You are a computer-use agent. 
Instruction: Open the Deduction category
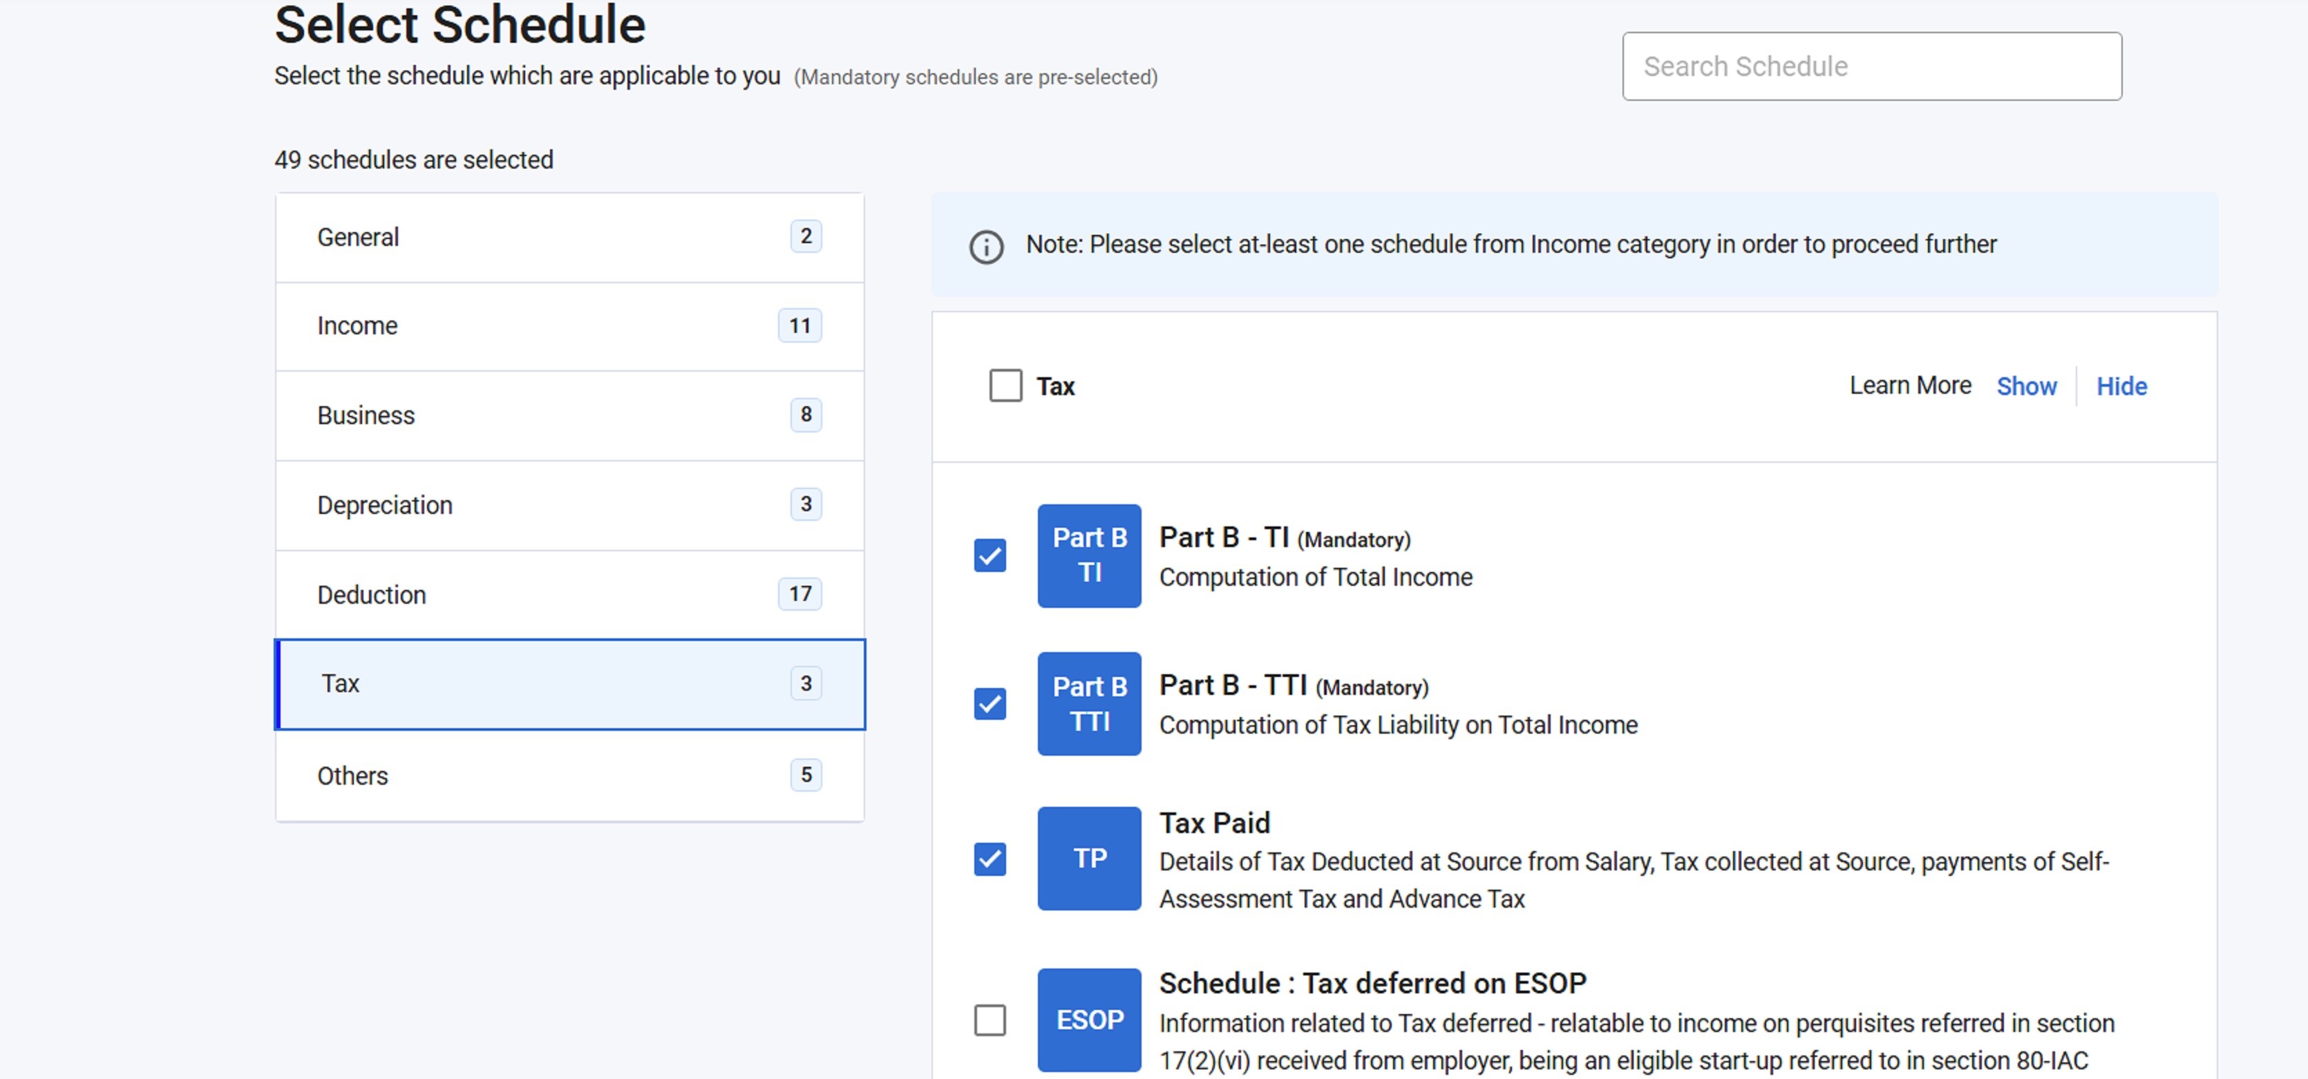click(x=569, y=595)
